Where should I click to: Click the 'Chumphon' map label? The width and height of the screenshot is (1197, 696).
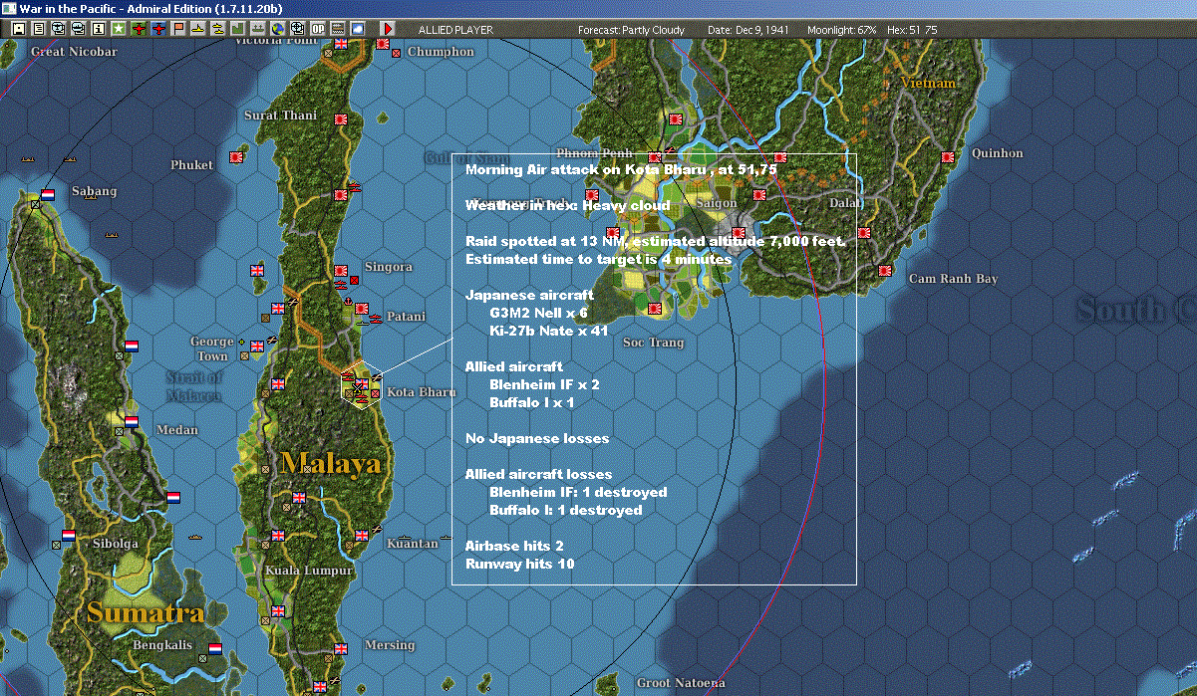pos(441,51)
